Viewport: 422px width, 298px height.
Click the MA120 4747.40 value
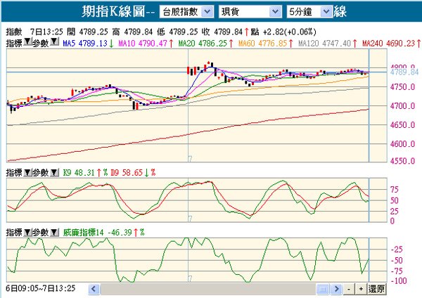(325, 43)
